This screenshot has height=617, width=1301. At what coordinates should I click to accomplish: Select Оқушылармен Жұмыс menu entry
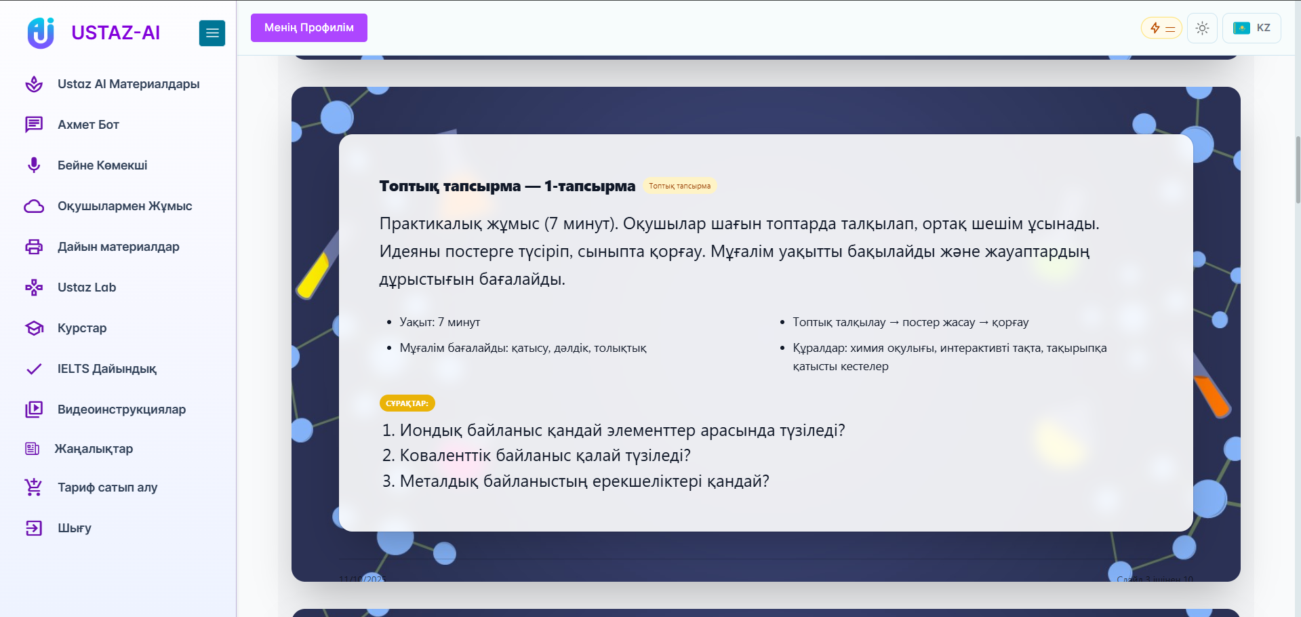(x=123, y=206)
